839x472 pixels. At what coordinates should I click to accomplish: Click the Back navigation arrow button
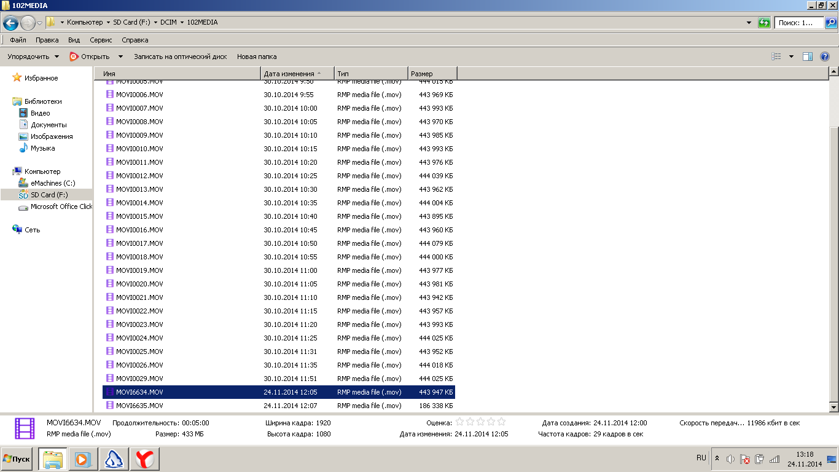10,23
